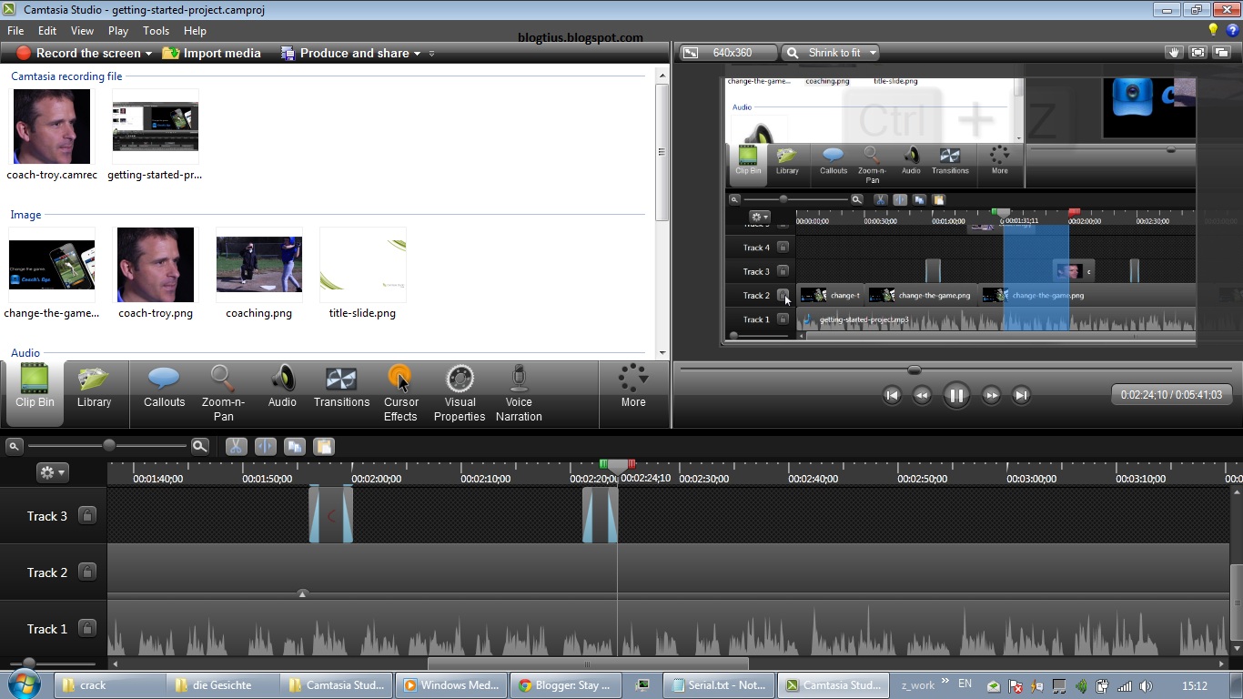Toggle the lock on Track 1

pyautogui.click(x=86, y=629)
